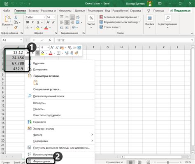Click increase decimal in mini toolbar
The image size is (195, 164).
[x=67, y=53]
